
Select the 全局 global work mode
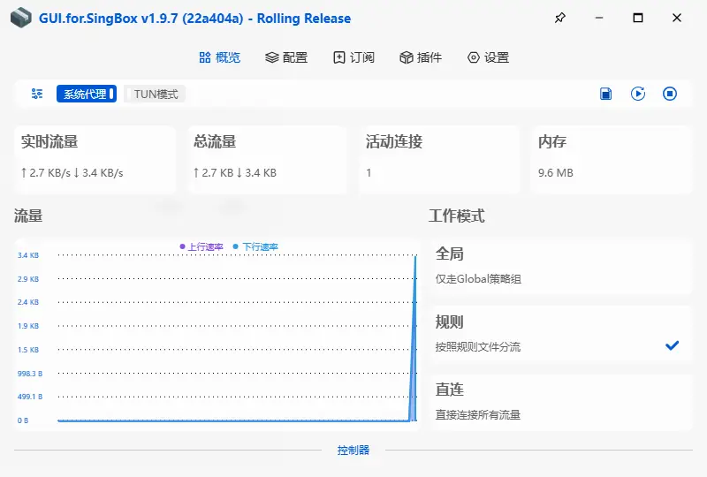click(560, 266)
